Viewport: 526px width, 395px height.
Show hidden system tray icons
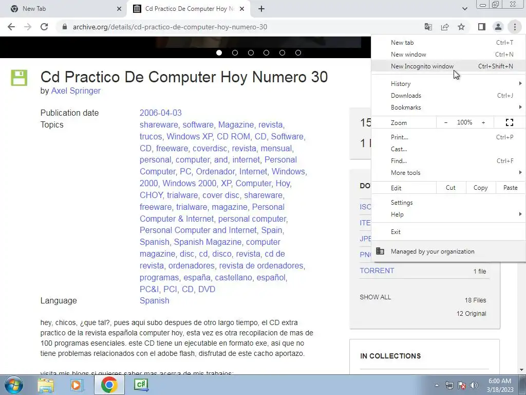tap(437, 385)
